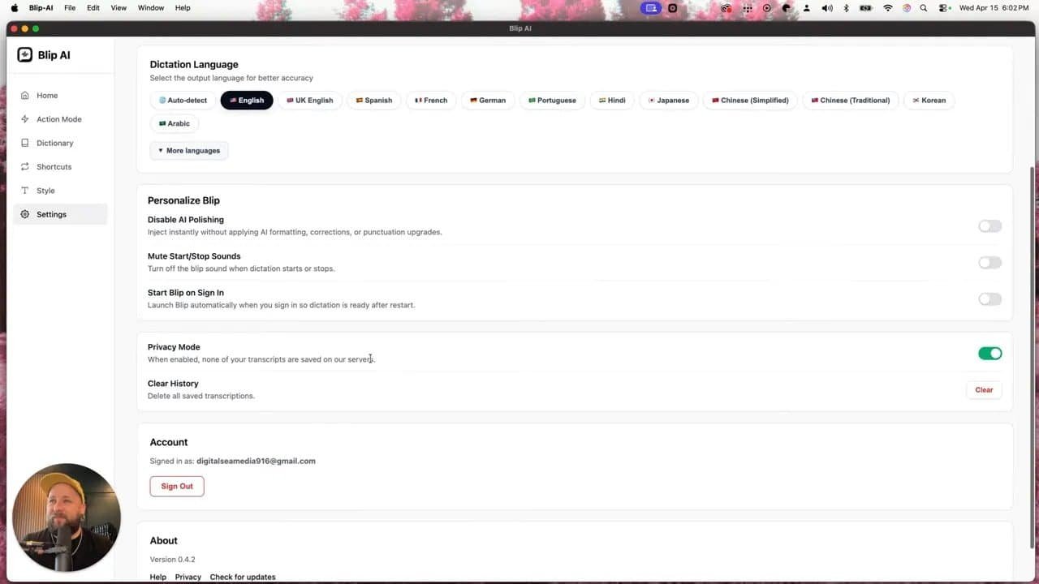Expand the More languages list
The width and height of the screenshot is (1039, 584).
point(188,150)
